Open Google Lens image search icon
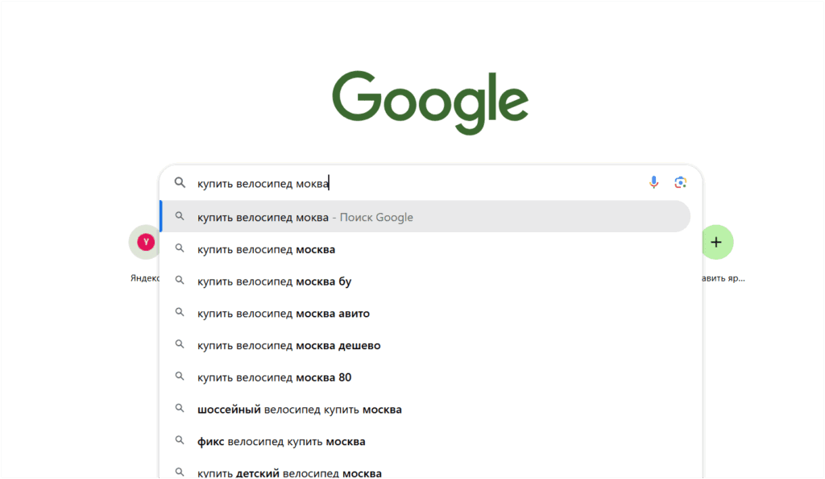The width and height of the screenshot is (825, 479). tap(680, 182)
